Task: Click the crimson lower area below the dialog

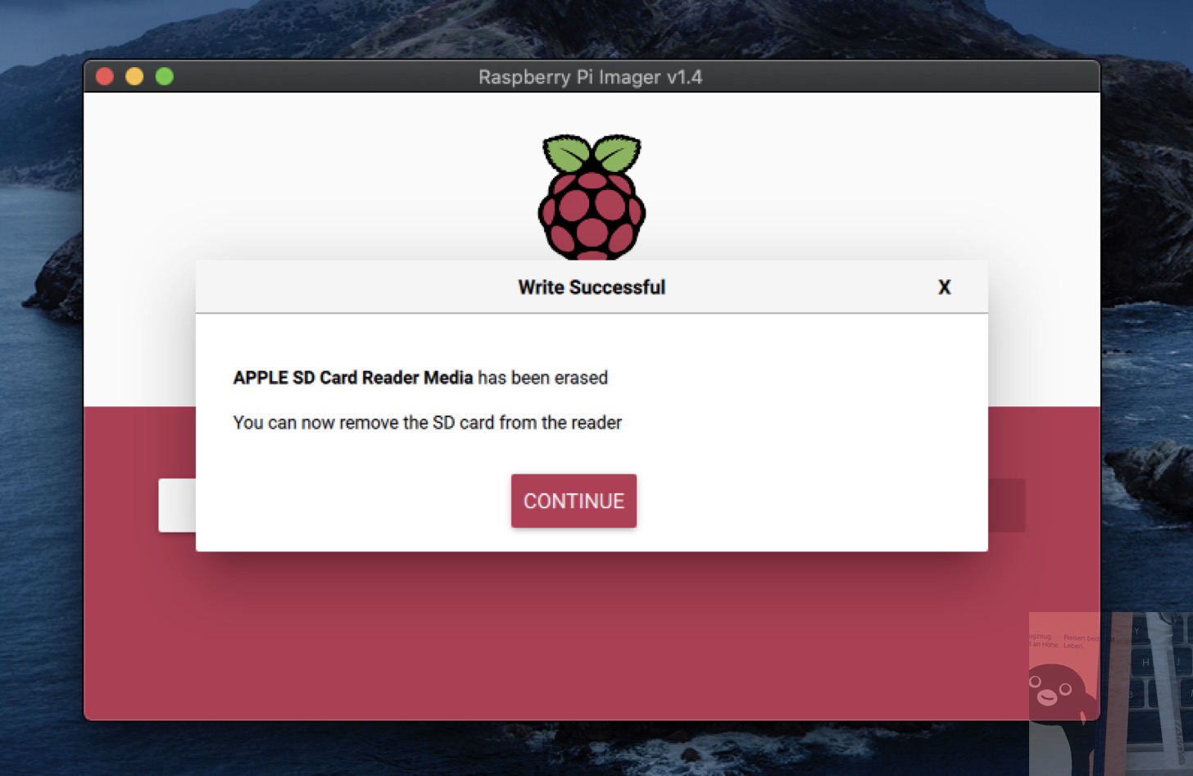Action: pyautogui.click(x=592, y=635)
